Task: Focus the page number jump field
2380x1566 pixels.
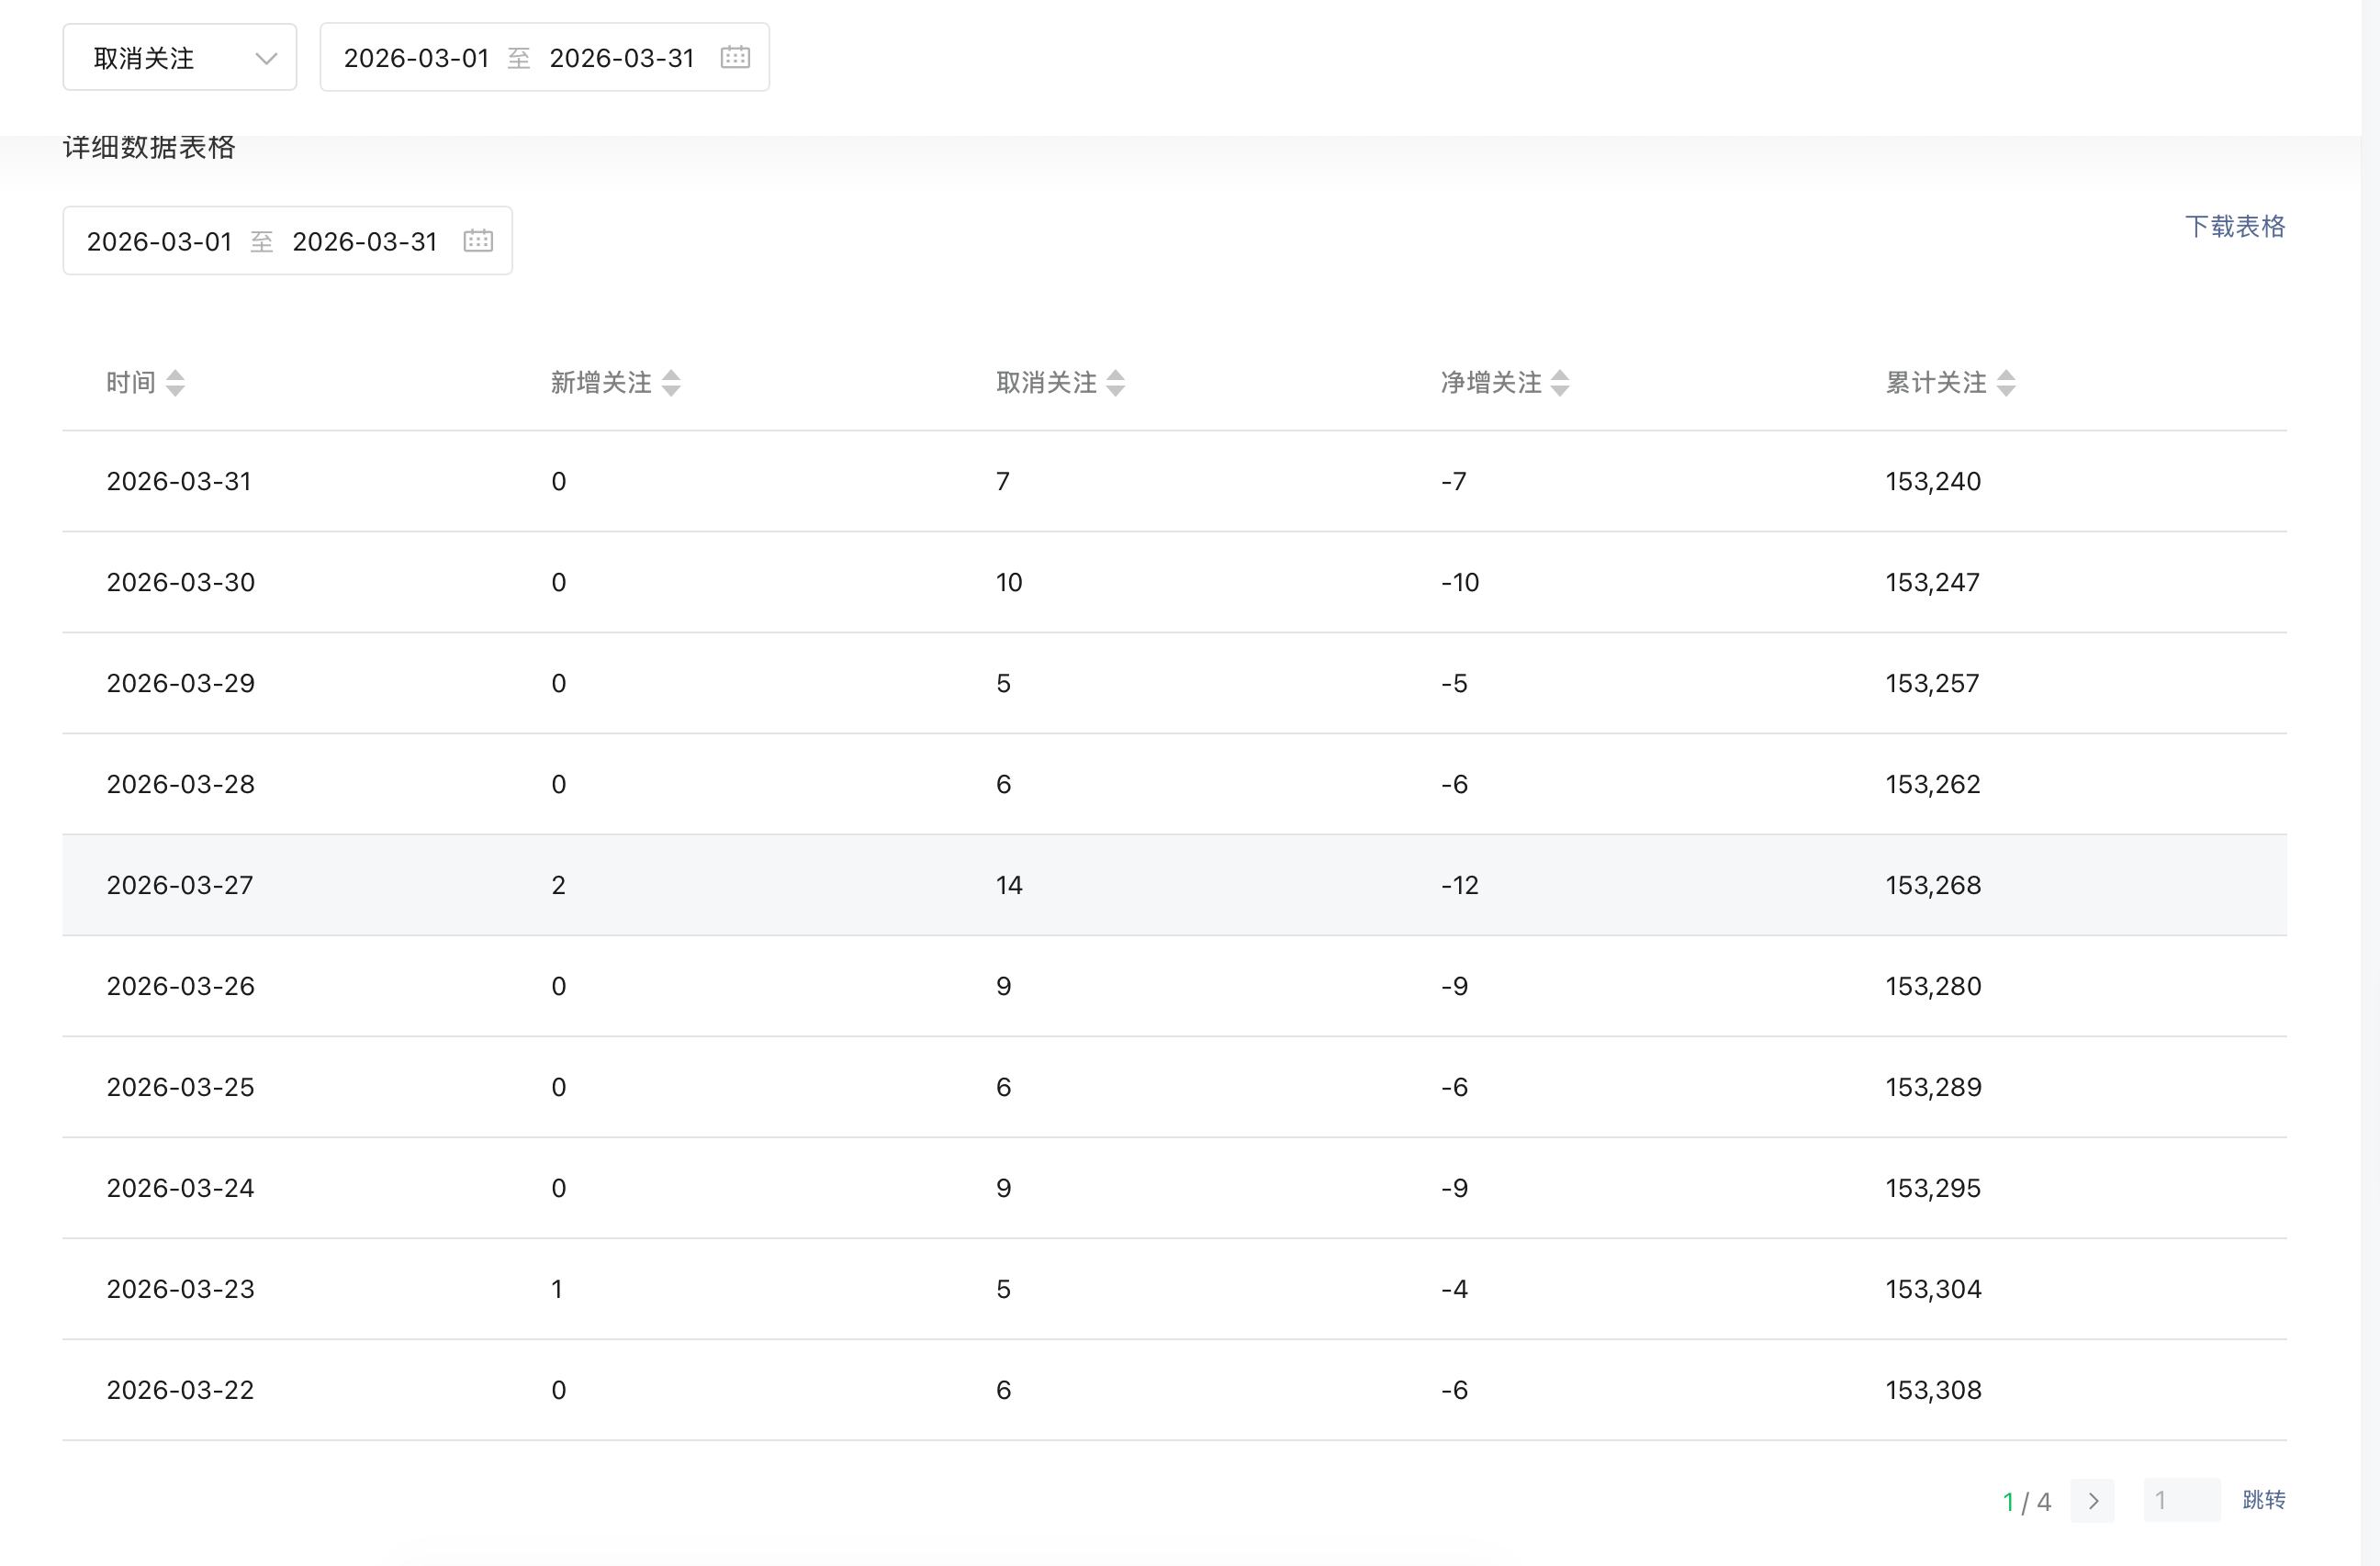Action: pos(2181,1500)
